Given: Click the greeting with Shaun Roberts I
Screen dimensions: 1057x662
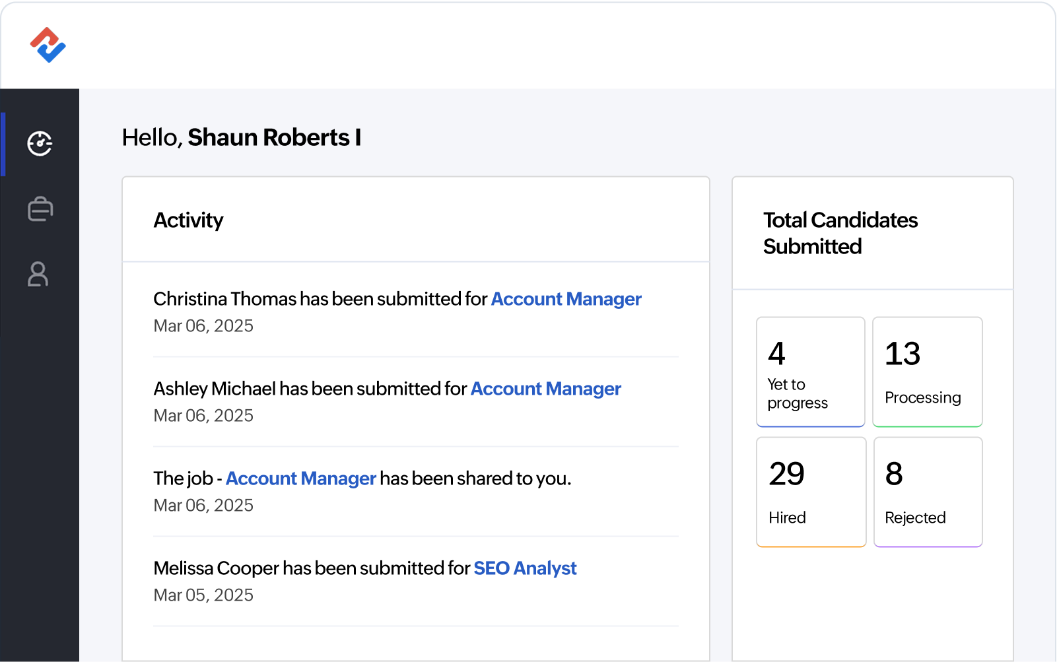Looking at the screenshot, I should (241, 137).
